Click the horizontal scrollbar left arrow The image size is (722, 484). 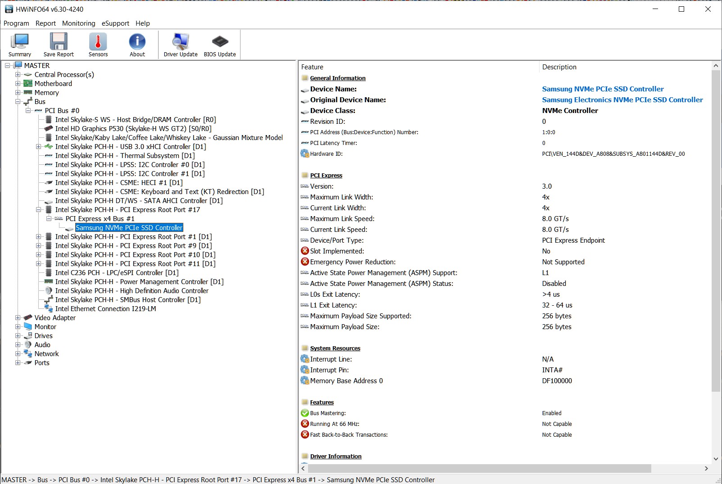[x=303, y=469]
